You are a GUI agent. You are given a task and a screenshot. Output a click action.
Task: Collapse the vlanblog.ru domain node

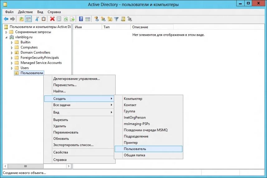tap(6, 37)
